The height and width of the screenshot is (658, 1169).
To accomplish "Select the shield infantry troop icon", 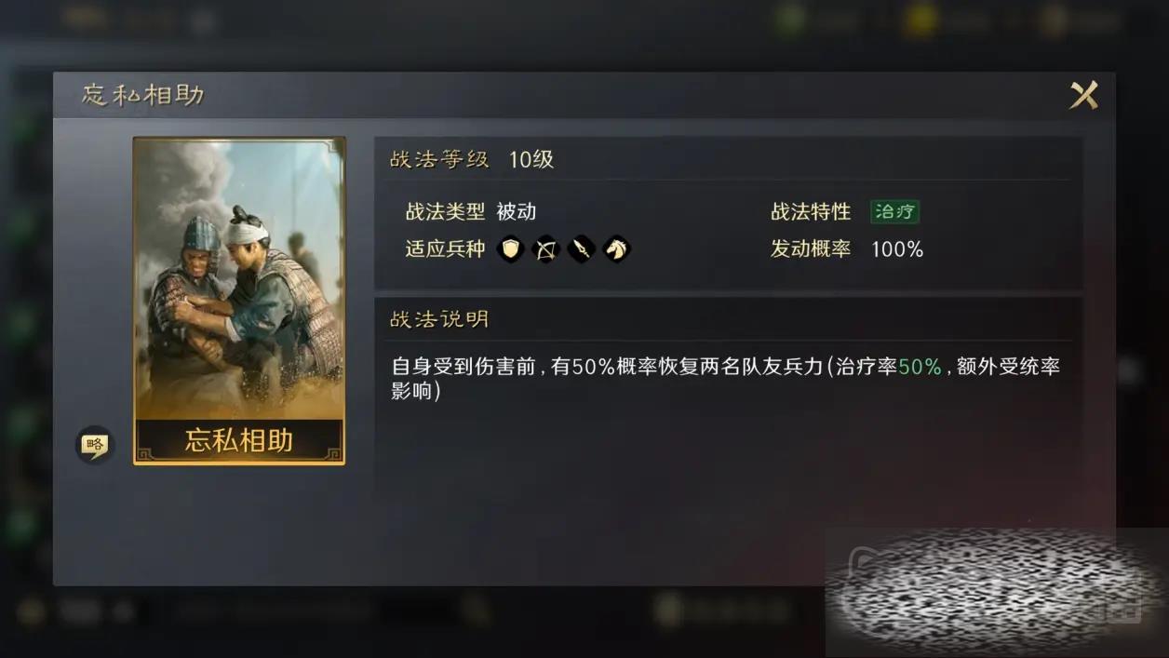I will coord(510,249).
